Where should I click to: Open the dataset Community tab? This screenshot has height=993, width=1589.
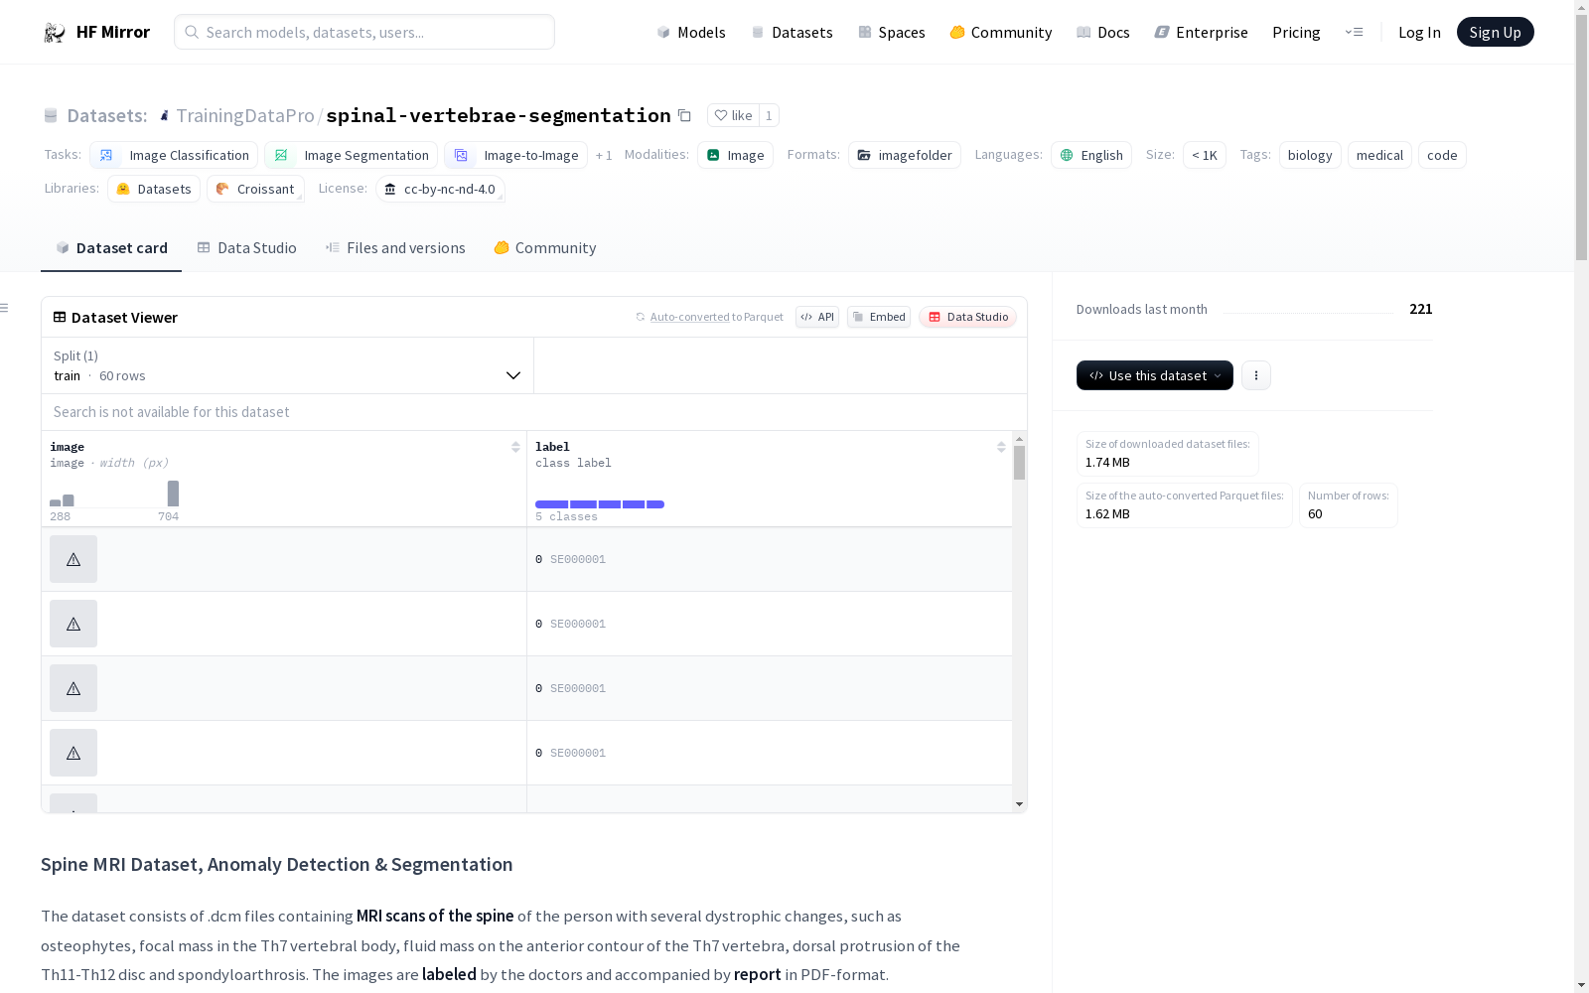[545, 248]
